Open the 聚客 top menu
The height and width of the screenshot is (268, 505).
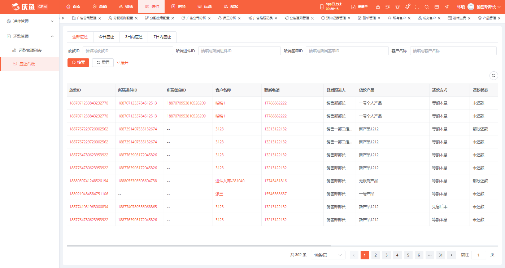tap(230, 6)
